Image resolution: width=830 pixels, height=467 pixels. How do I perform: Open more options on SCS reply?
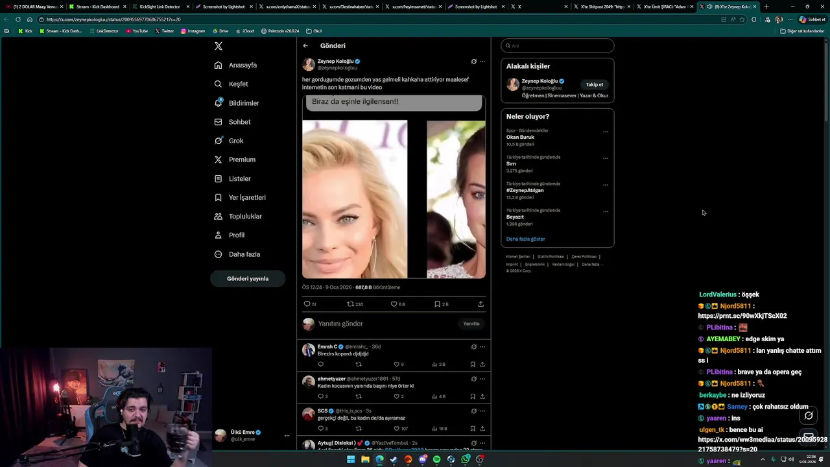482,411
